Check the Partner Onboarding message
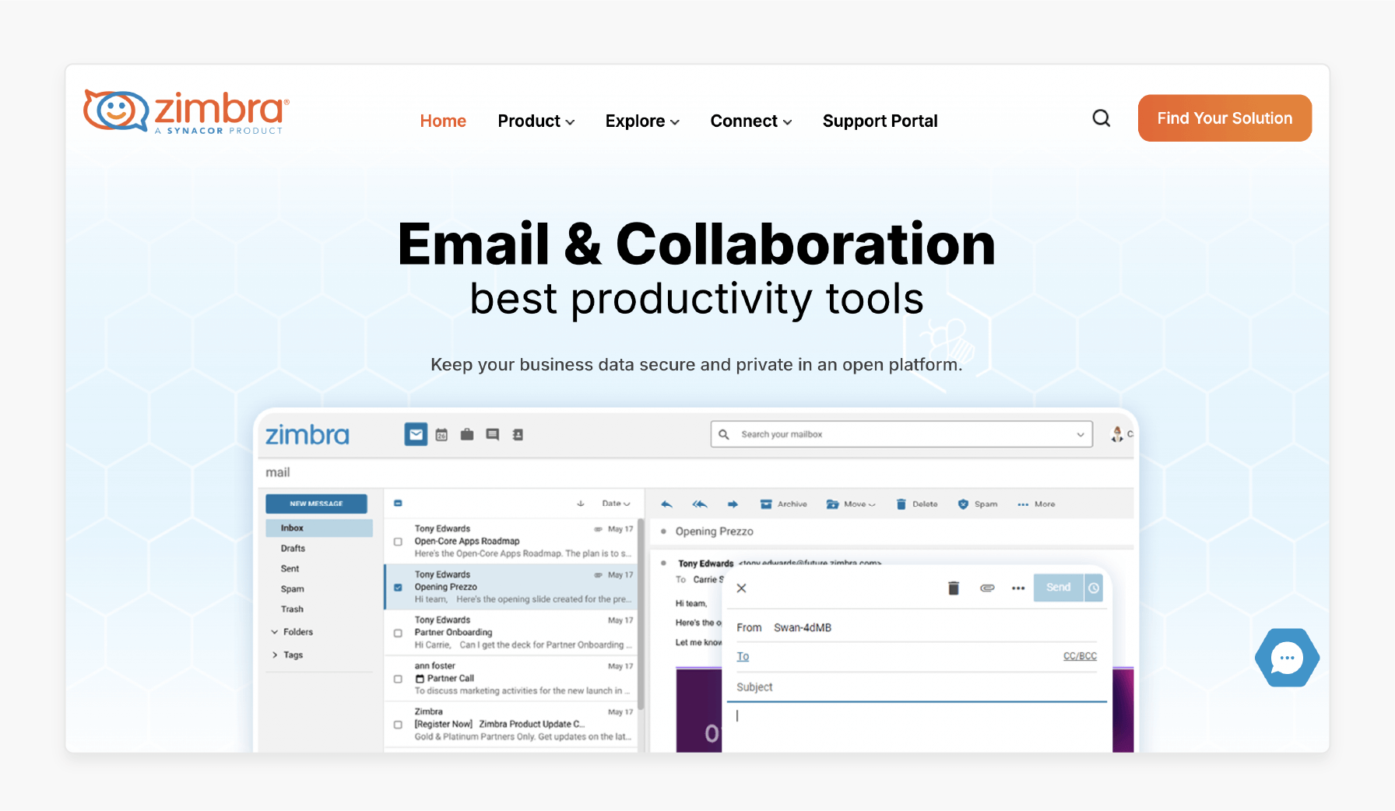Viewport: 1395px width, 811px height. point(398,634)
